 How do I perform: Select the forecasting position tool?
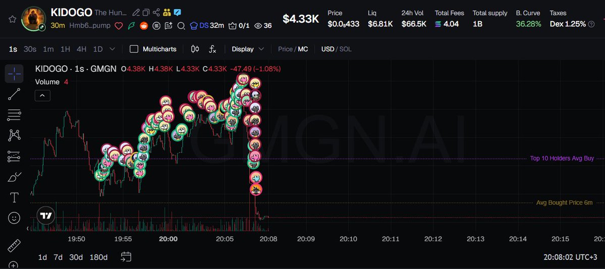click(14, 156)
